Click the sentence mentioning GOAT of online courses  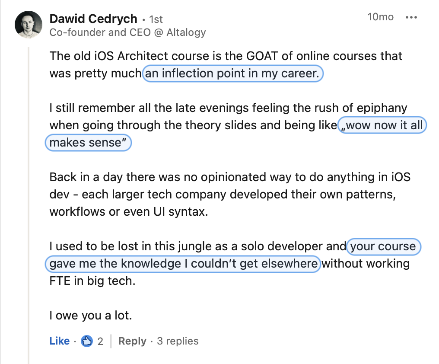coord(226,65)
